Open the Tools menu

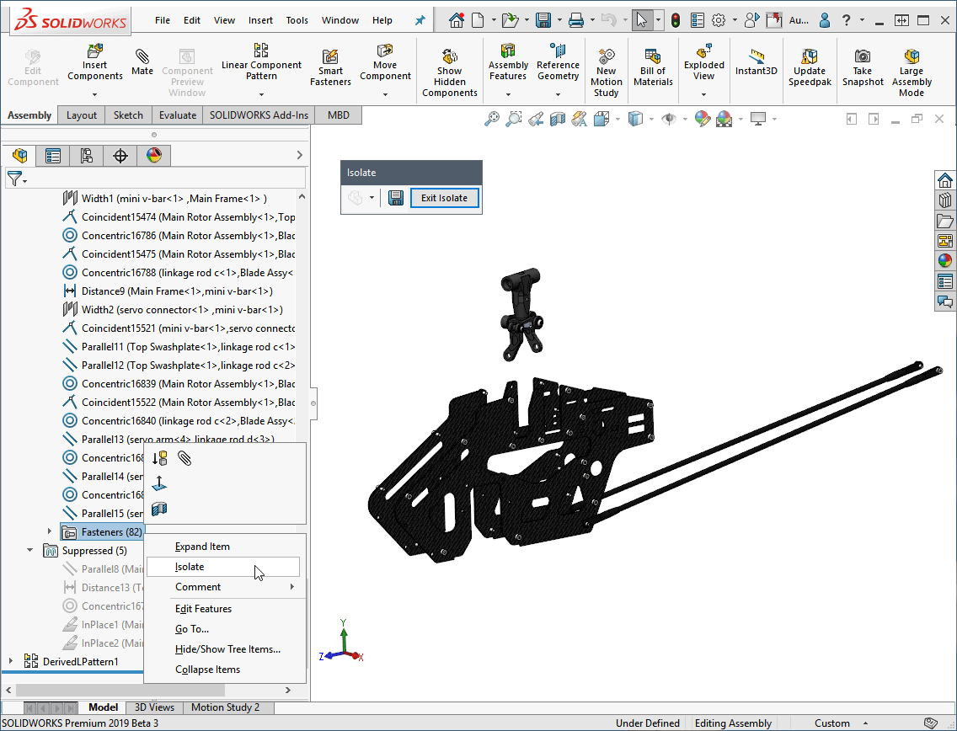[x=297, y=20]
